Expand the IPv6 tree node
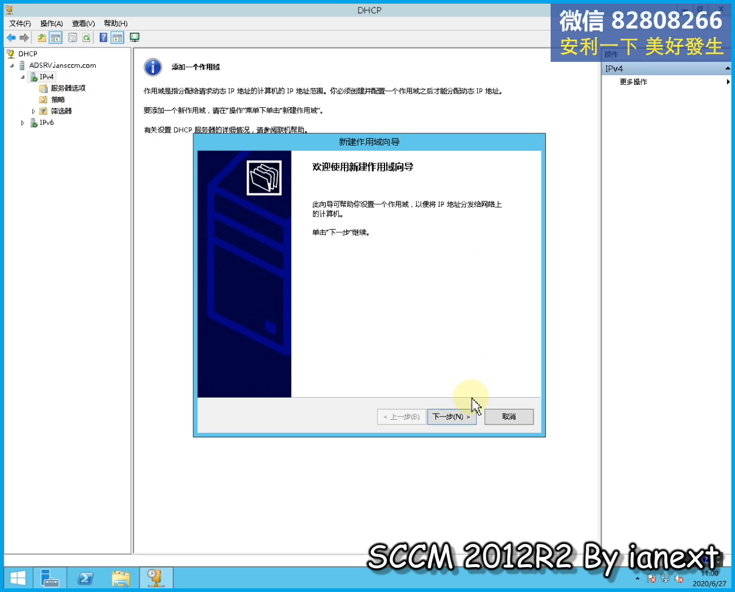This screenshot has width=735, height=592. tap(23, 123)
